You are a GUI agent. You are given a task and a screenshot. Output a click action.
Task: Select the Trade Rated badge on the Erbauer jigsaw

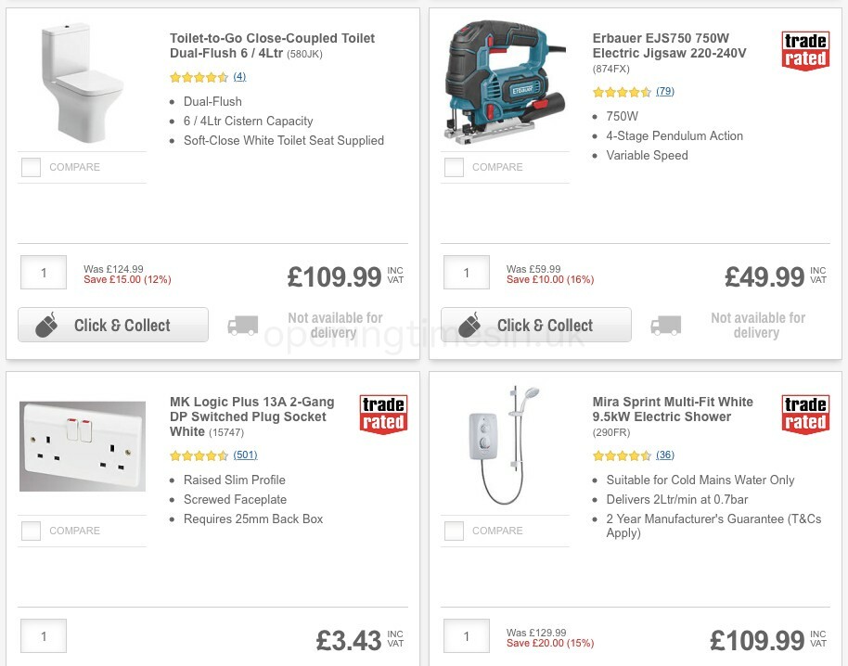(x=805, y=51)
